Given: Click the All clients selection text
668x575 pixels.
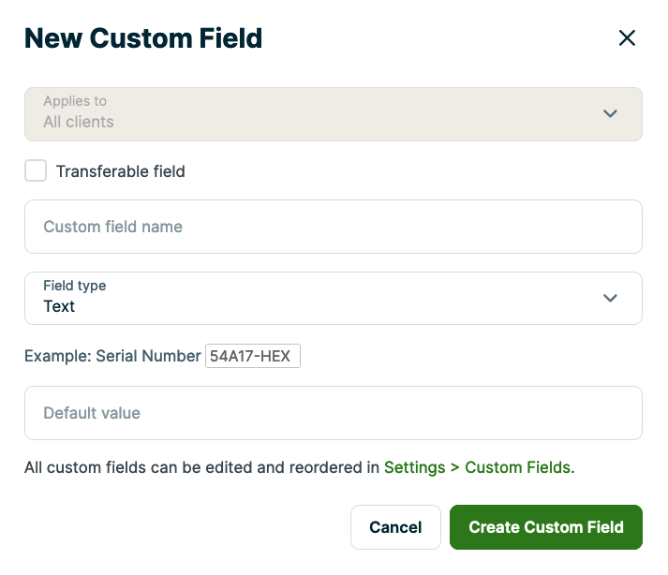Looking at the screenshot, I should (x=79, y=123).
